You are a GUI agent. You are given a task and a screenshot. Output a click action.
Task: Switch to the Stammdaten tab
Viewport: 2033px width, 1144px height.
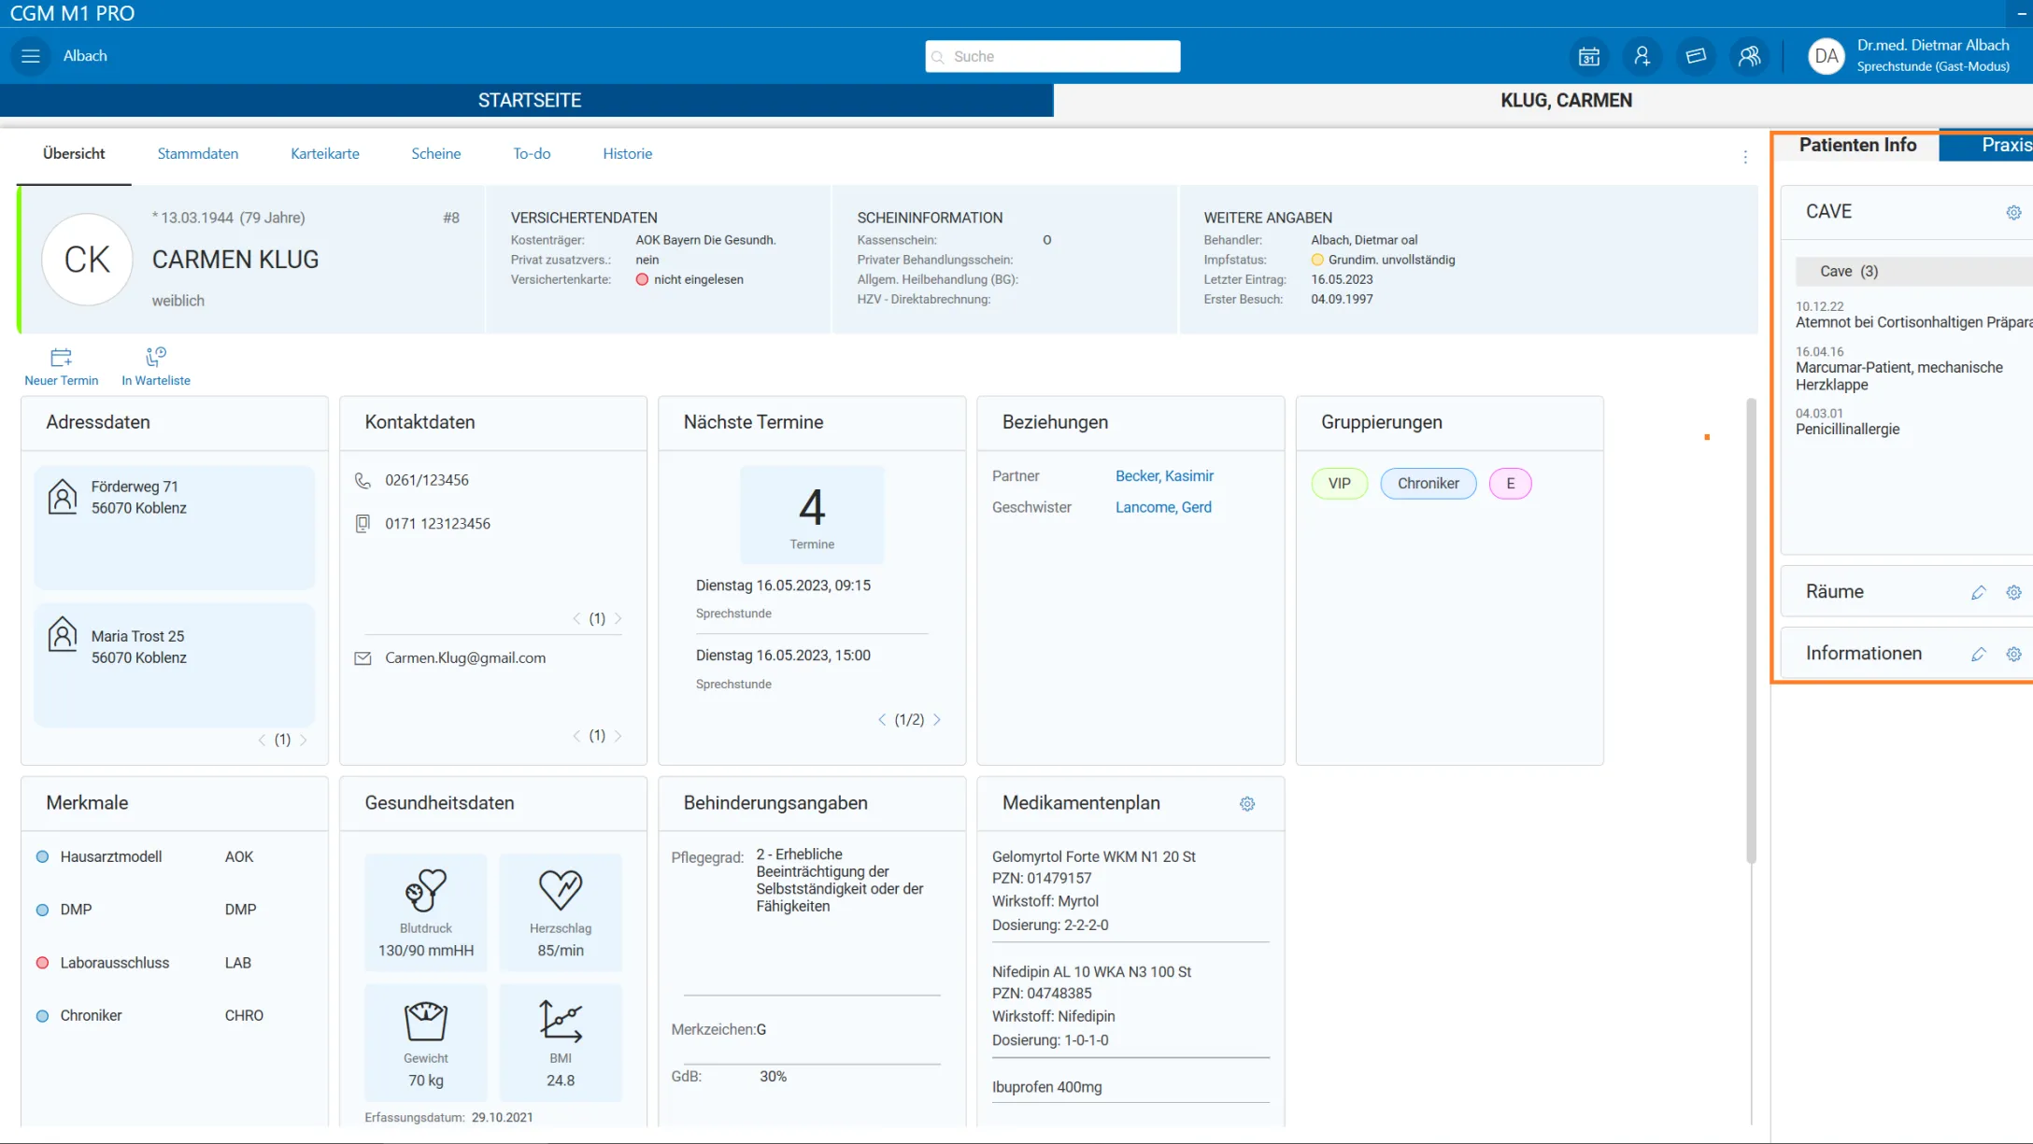198,154
